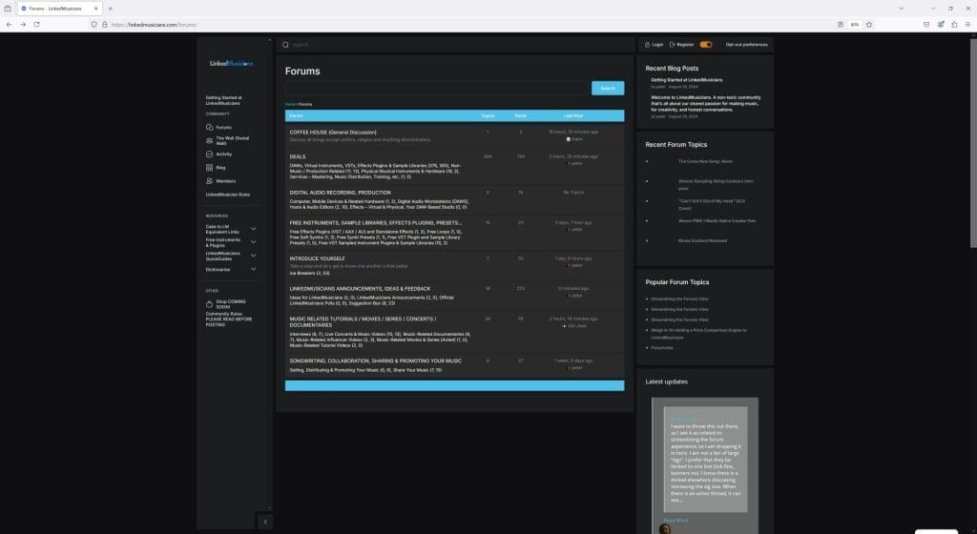Screen dimensions: 977x534
Task: Click the blue Search button in Forums
Action: coord(608,88)
